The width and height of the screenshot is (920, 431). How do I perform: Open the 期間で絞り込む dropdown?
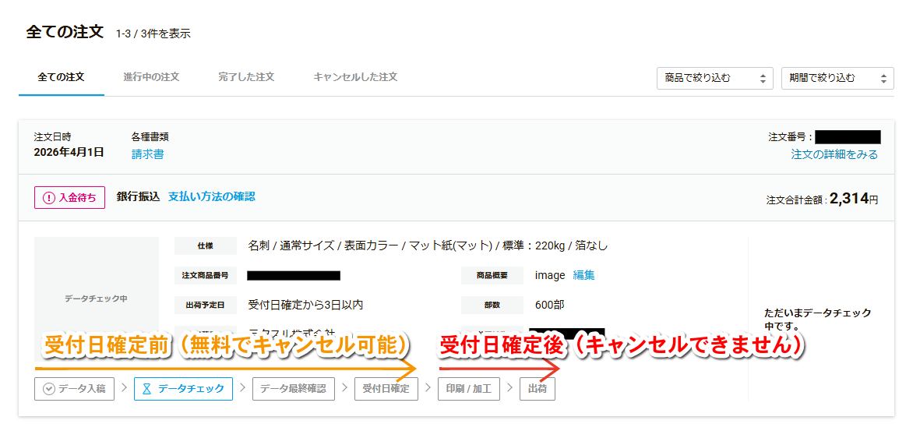[x=837, y=78]
